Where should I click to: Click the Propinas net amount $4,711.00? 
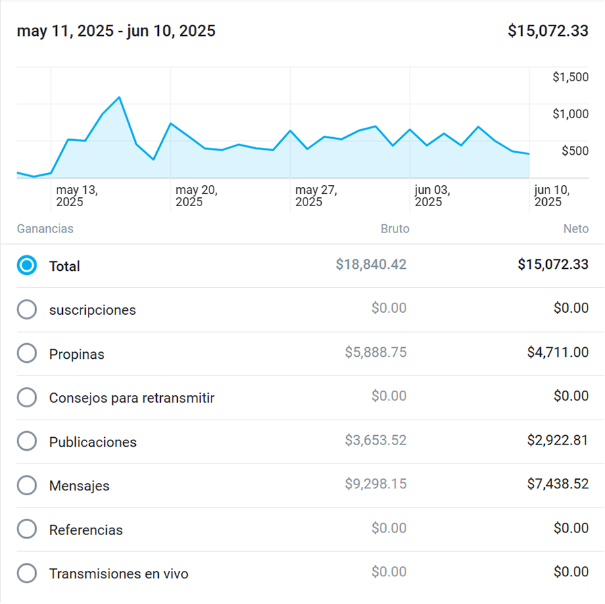(x=558, y=352)
